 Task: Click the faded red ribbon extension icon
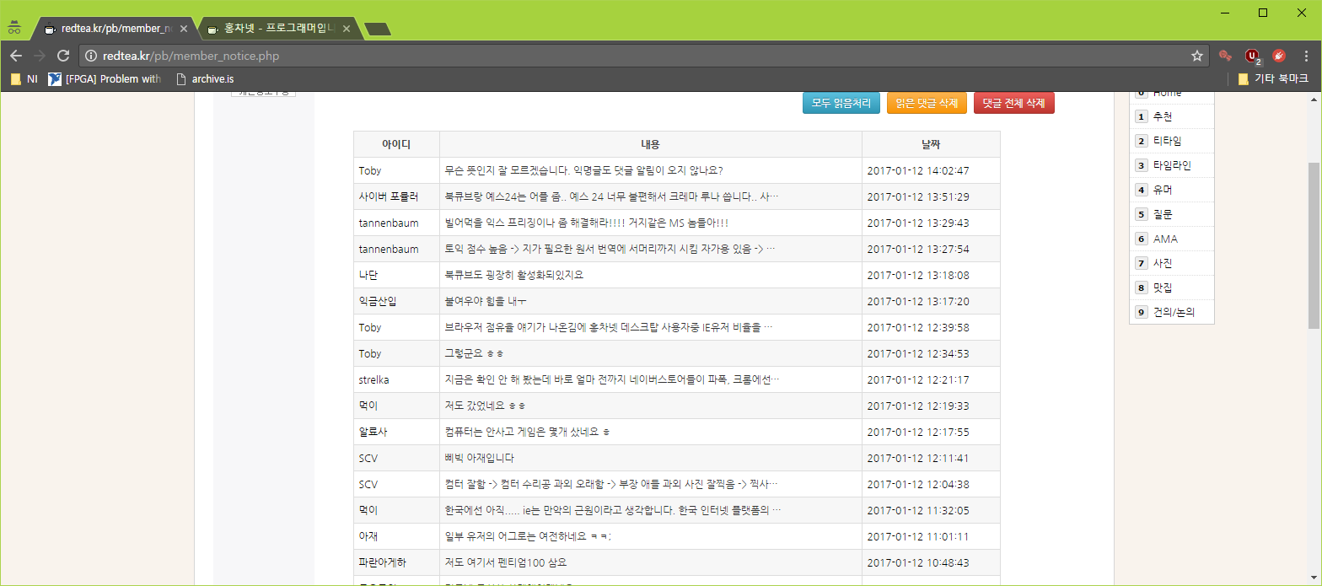coord(1225,56)
